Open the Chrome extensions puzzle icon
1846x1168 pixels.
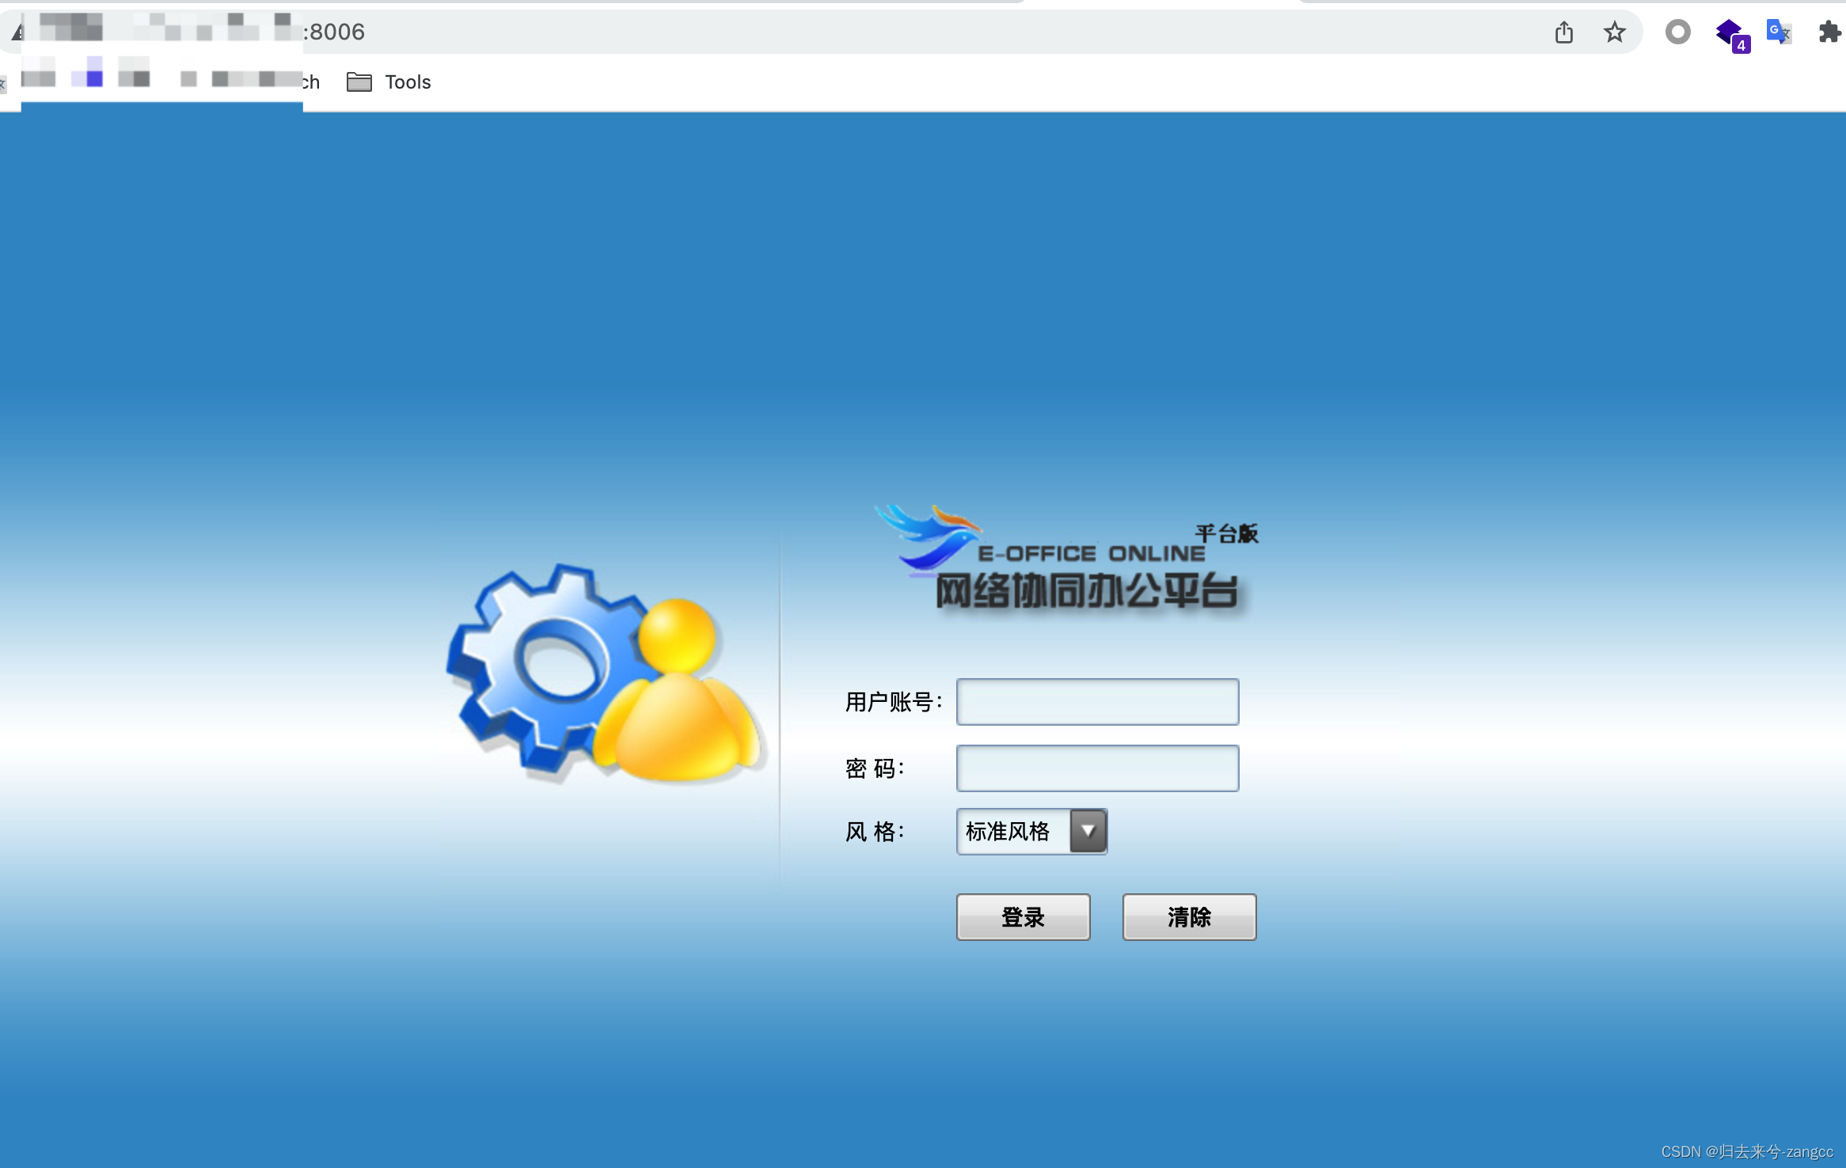tap(1829, 32)
